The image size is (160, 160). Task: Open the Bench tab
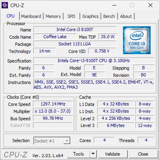tap(109, 16)
